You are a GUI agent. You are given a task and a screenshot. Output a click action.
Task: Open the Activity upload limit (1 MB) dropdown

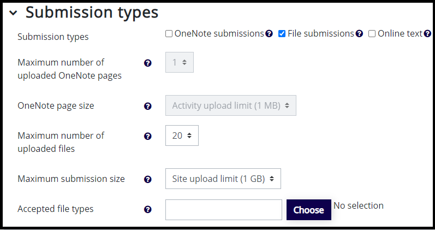[231, 105]
